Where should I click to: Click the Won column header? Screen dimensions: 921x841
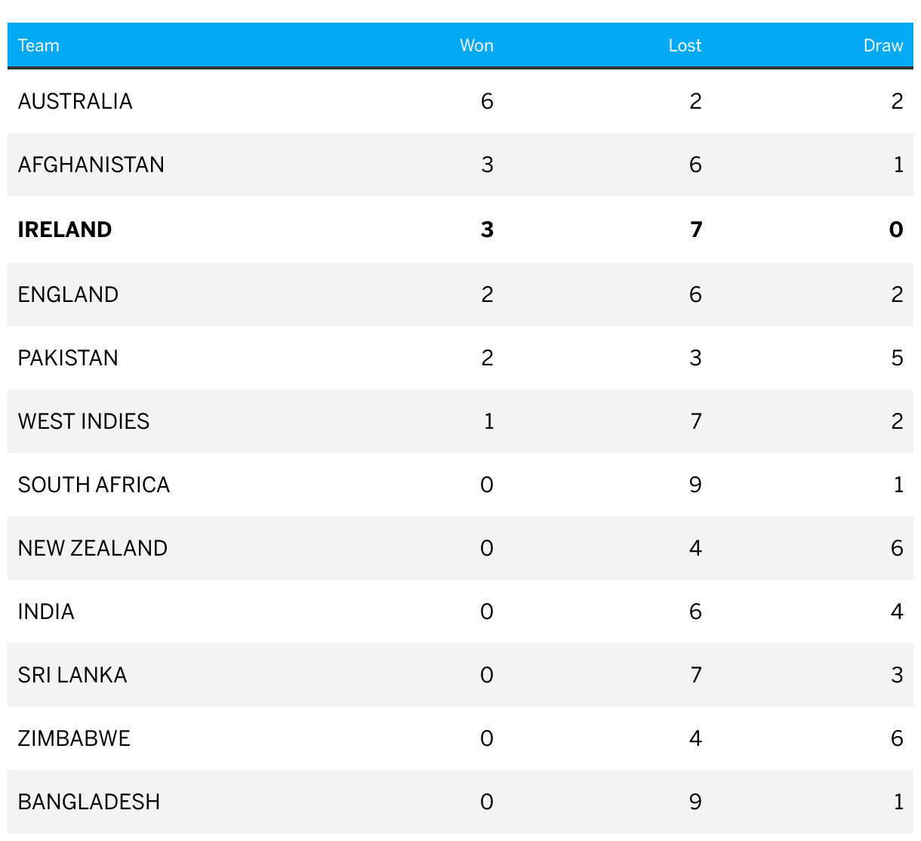click(476, 45)
